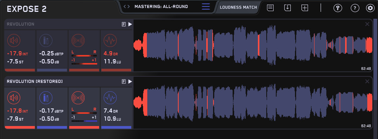Viewport: 378px width, 139px height.
Task: Open the notes/report list icon
Action: 270,8
